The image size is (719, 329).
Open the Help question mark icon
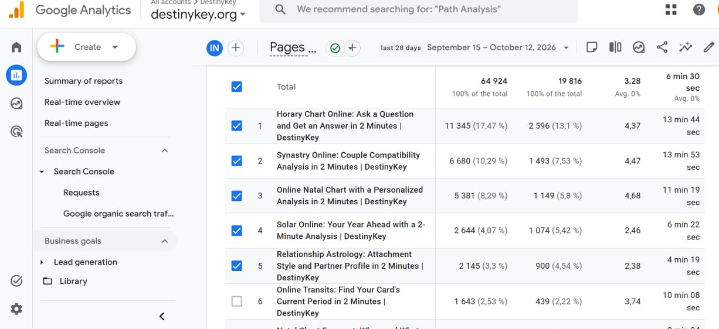coord(699,9)
